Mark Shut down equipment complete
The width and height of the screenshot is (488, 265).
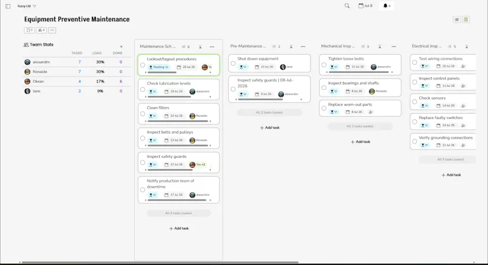(233, 63)
